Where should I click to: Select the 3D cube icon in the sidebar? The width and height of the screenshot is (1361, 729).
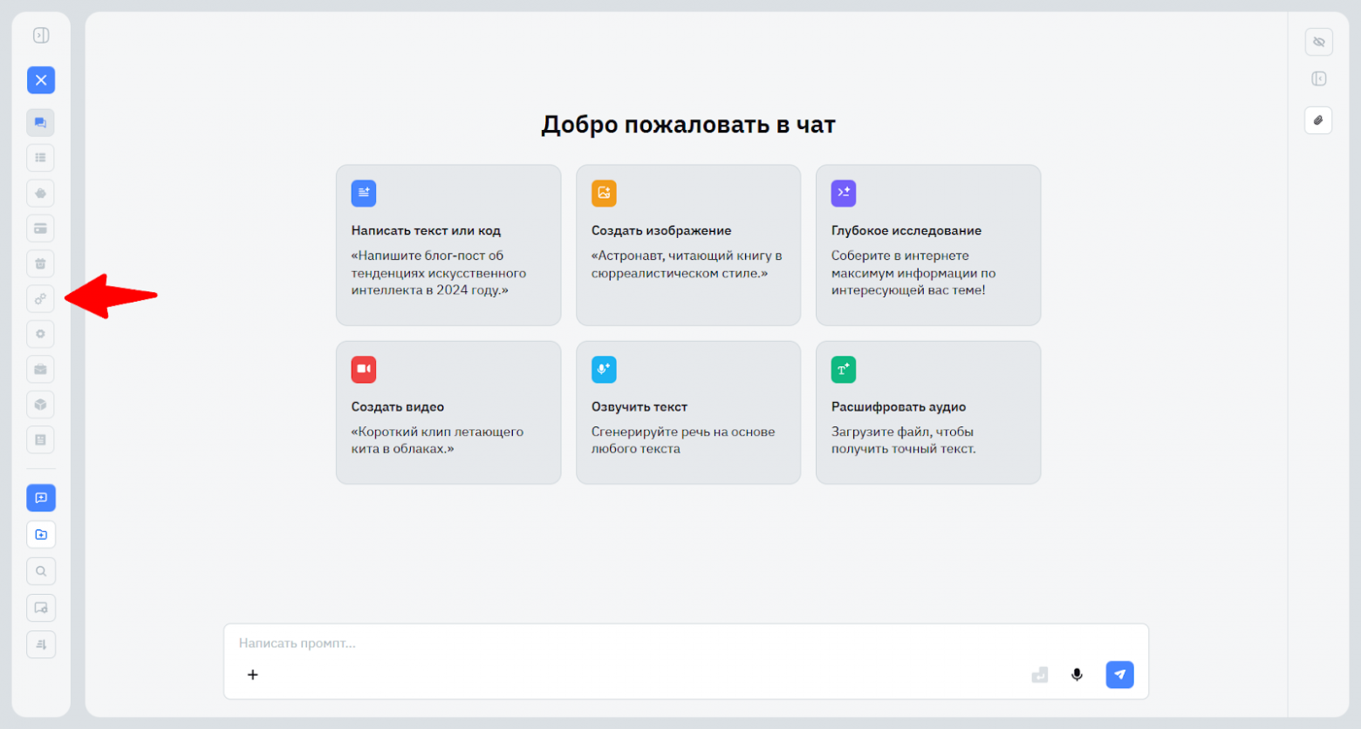point(40,404)
